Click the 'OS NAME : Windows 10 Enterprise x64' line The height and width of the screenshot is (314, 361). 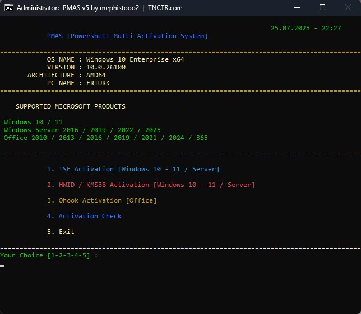point(115,59)
